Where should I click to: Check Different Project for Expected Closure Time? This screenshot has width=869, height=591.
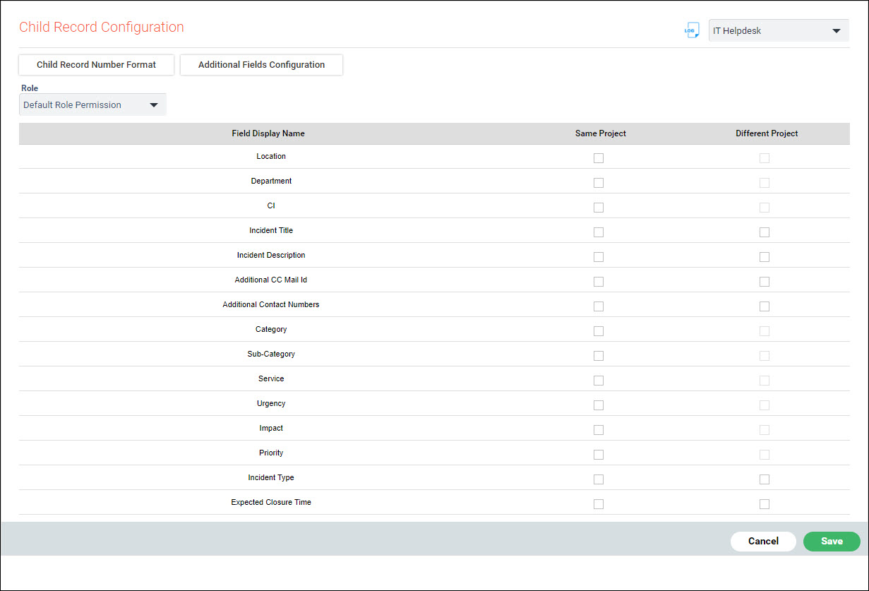tap(765, 504)
